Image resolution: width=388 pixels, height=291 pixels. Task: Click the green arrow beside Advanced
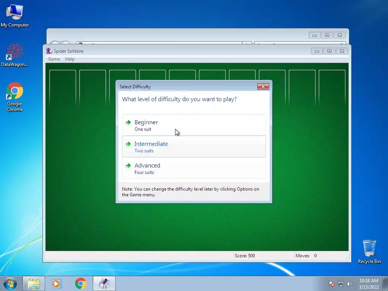click(x=128, y=165)
